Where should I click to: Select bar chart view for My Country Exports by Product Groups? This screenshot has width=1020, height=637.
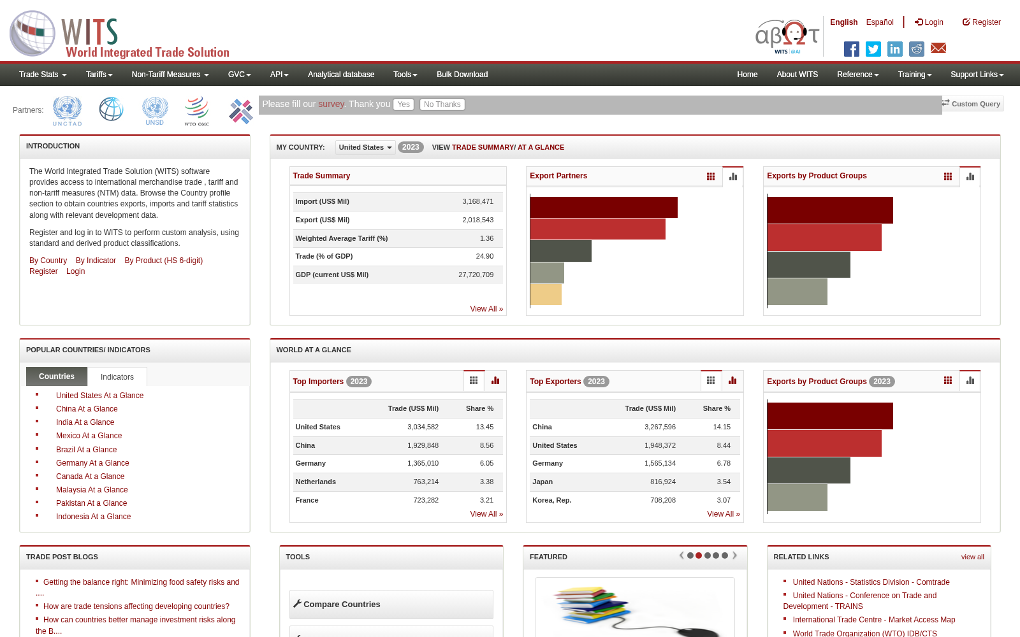[x=970, y=176]
